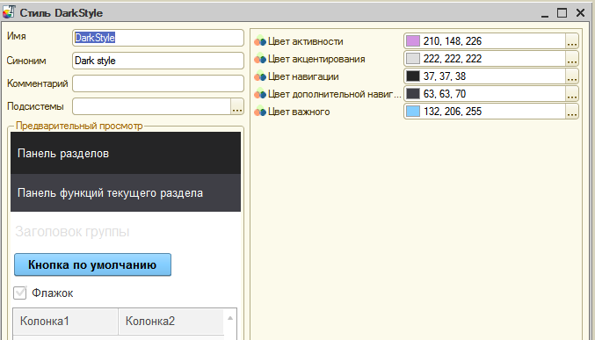This screenshot has height=340, width=595.
Task: Open color picker for Цвет активности
Action: click(572, 41)
